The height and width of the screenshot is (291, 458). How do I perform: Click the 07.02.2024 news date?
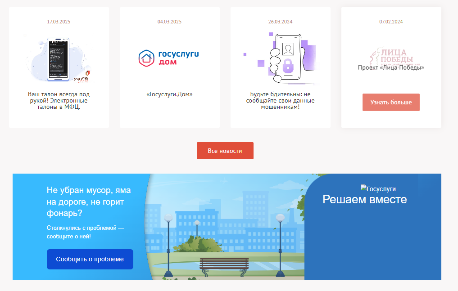[391, 22]
